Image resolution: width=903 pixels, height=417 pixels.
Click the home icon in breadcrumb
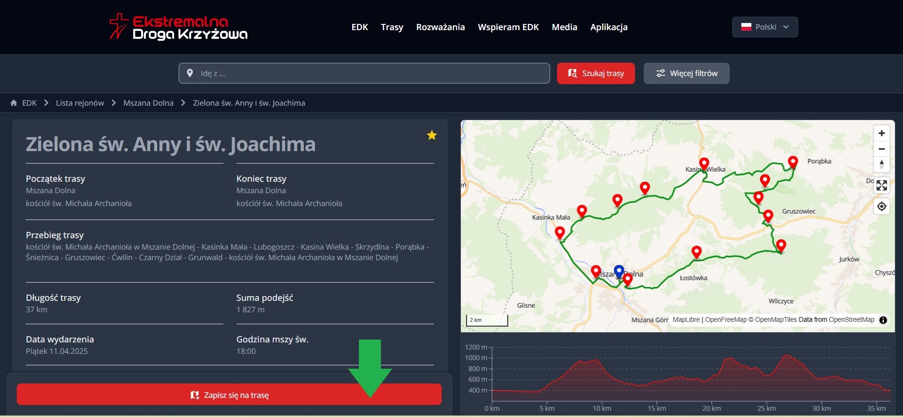(x=14, y=103)
